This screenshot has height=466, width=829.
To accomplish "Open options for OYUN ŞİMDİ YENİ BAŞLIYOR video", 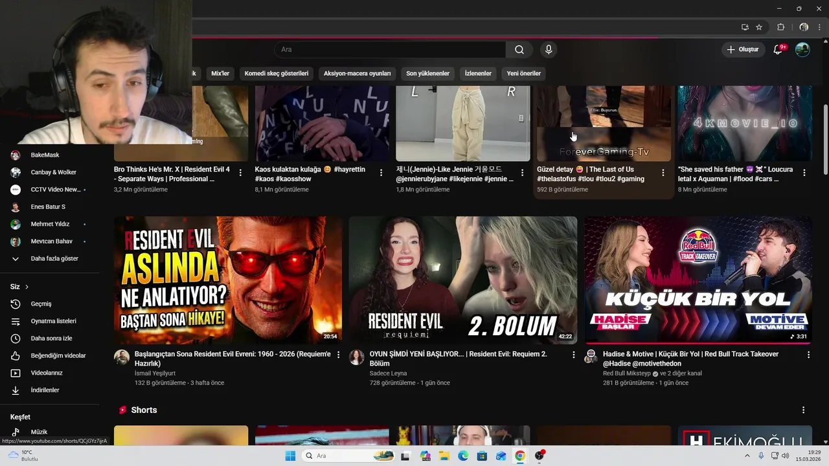I will click(x=573, y=355).
